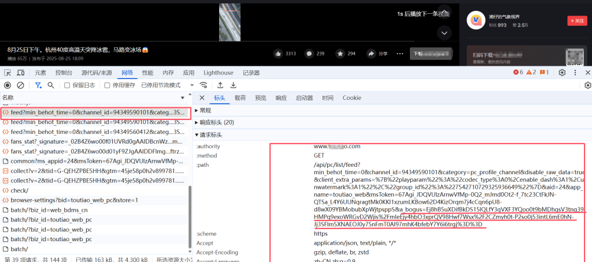Click the record network log button
Image resolution: width=592 pixels, height=262 pixels.
click(8, 85)
